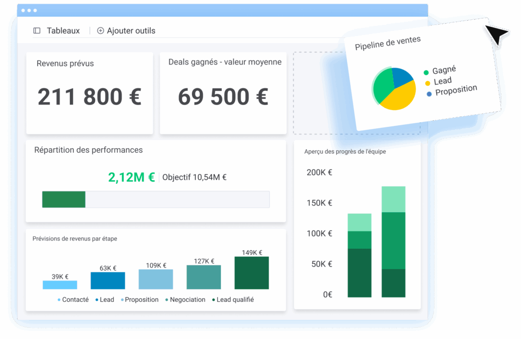Viewport: 521px width, 339px height.
Task: Select the 149K € Lead qualifié bar
Action: point(251,273)
